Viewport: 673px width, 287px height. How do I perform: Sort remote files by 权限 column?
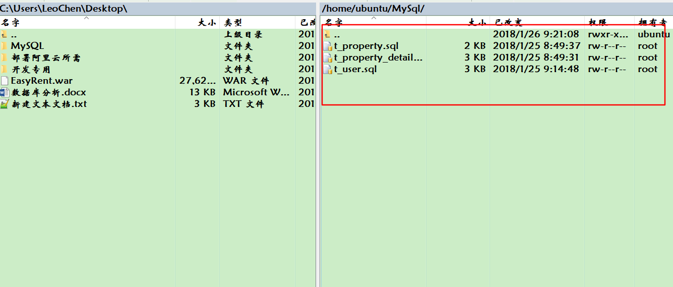click(x=609, y=22)
